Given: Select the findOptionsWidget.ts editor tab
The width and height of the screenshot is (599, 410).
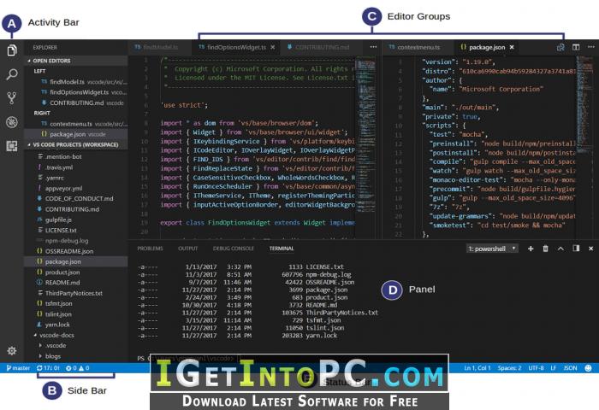Looking at the screenshot, I should click(x=236, y=47).
